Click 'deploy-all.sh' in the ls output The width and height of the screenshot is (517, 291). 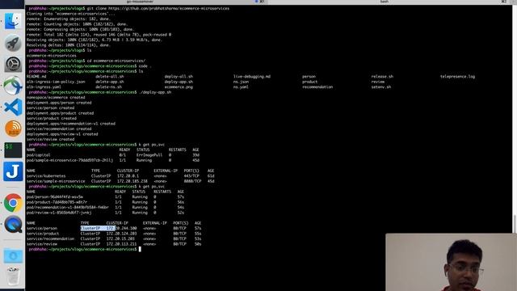point(179,77)
